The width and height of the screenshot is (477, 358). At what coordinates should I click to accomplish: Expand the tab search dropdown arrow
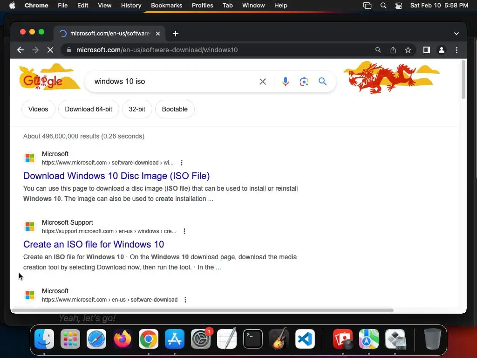(x=457, y=34)
